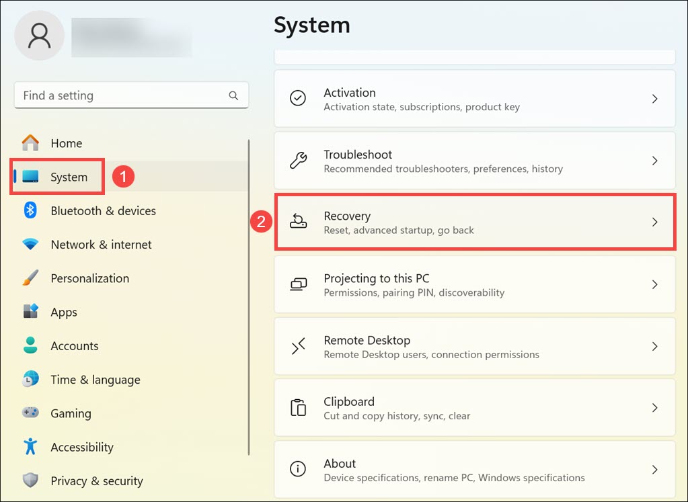Screen dimensions: 688x502
Task: Click the user profile avatar icon
Action: tap(39, 36)
